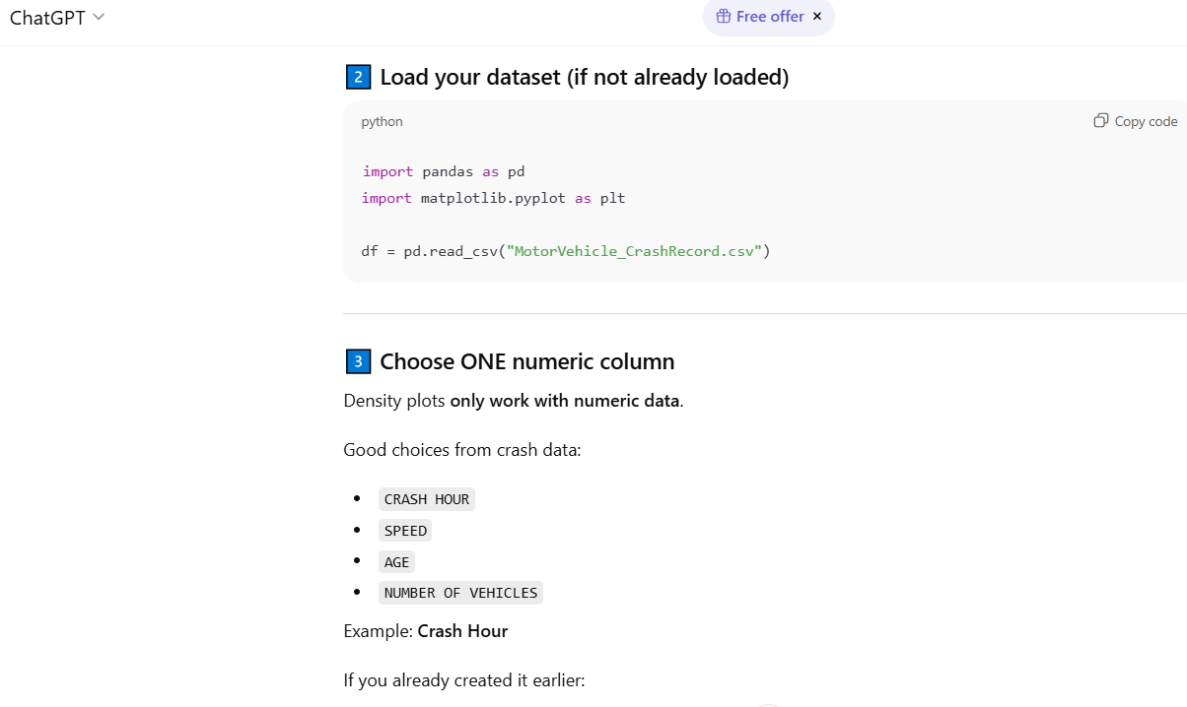Click the Free offer label text

[x=770, y=17]
